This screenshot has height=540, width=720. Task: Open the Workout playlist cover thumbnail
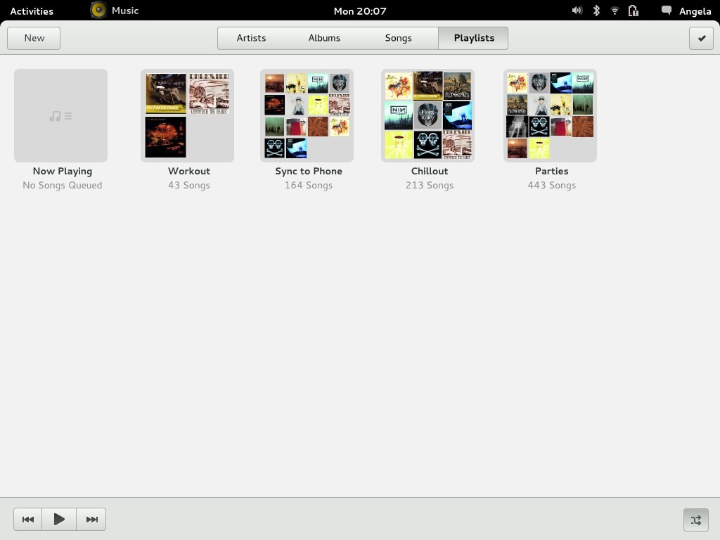pos(187,116)
